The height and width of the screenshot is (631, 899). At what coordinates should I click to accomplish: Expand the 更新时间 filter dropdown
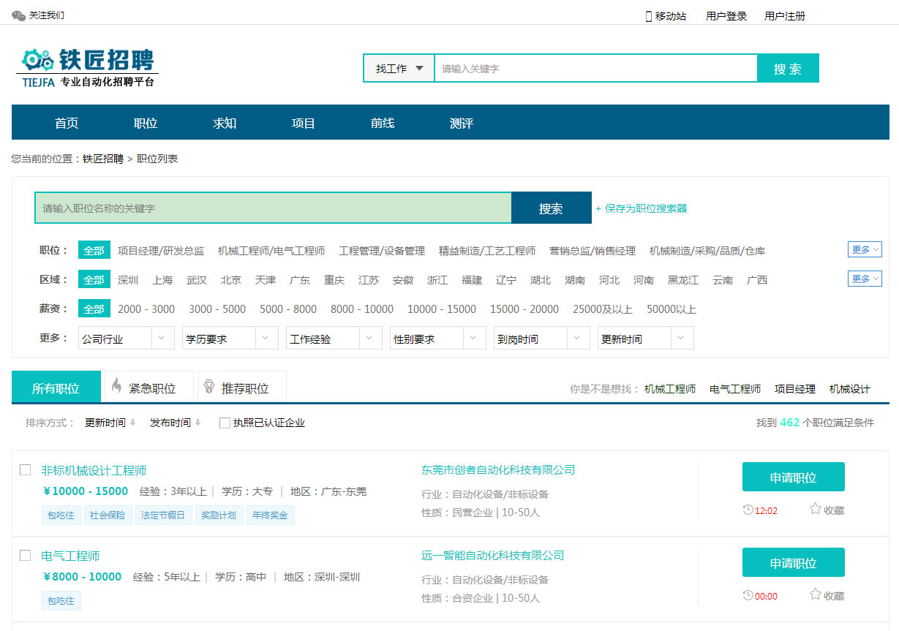645,338
